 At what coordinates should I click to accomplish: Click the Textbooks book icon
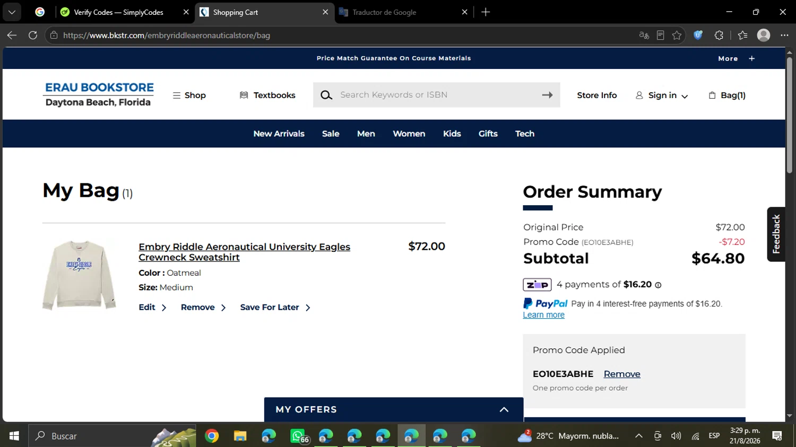[244, 95]
